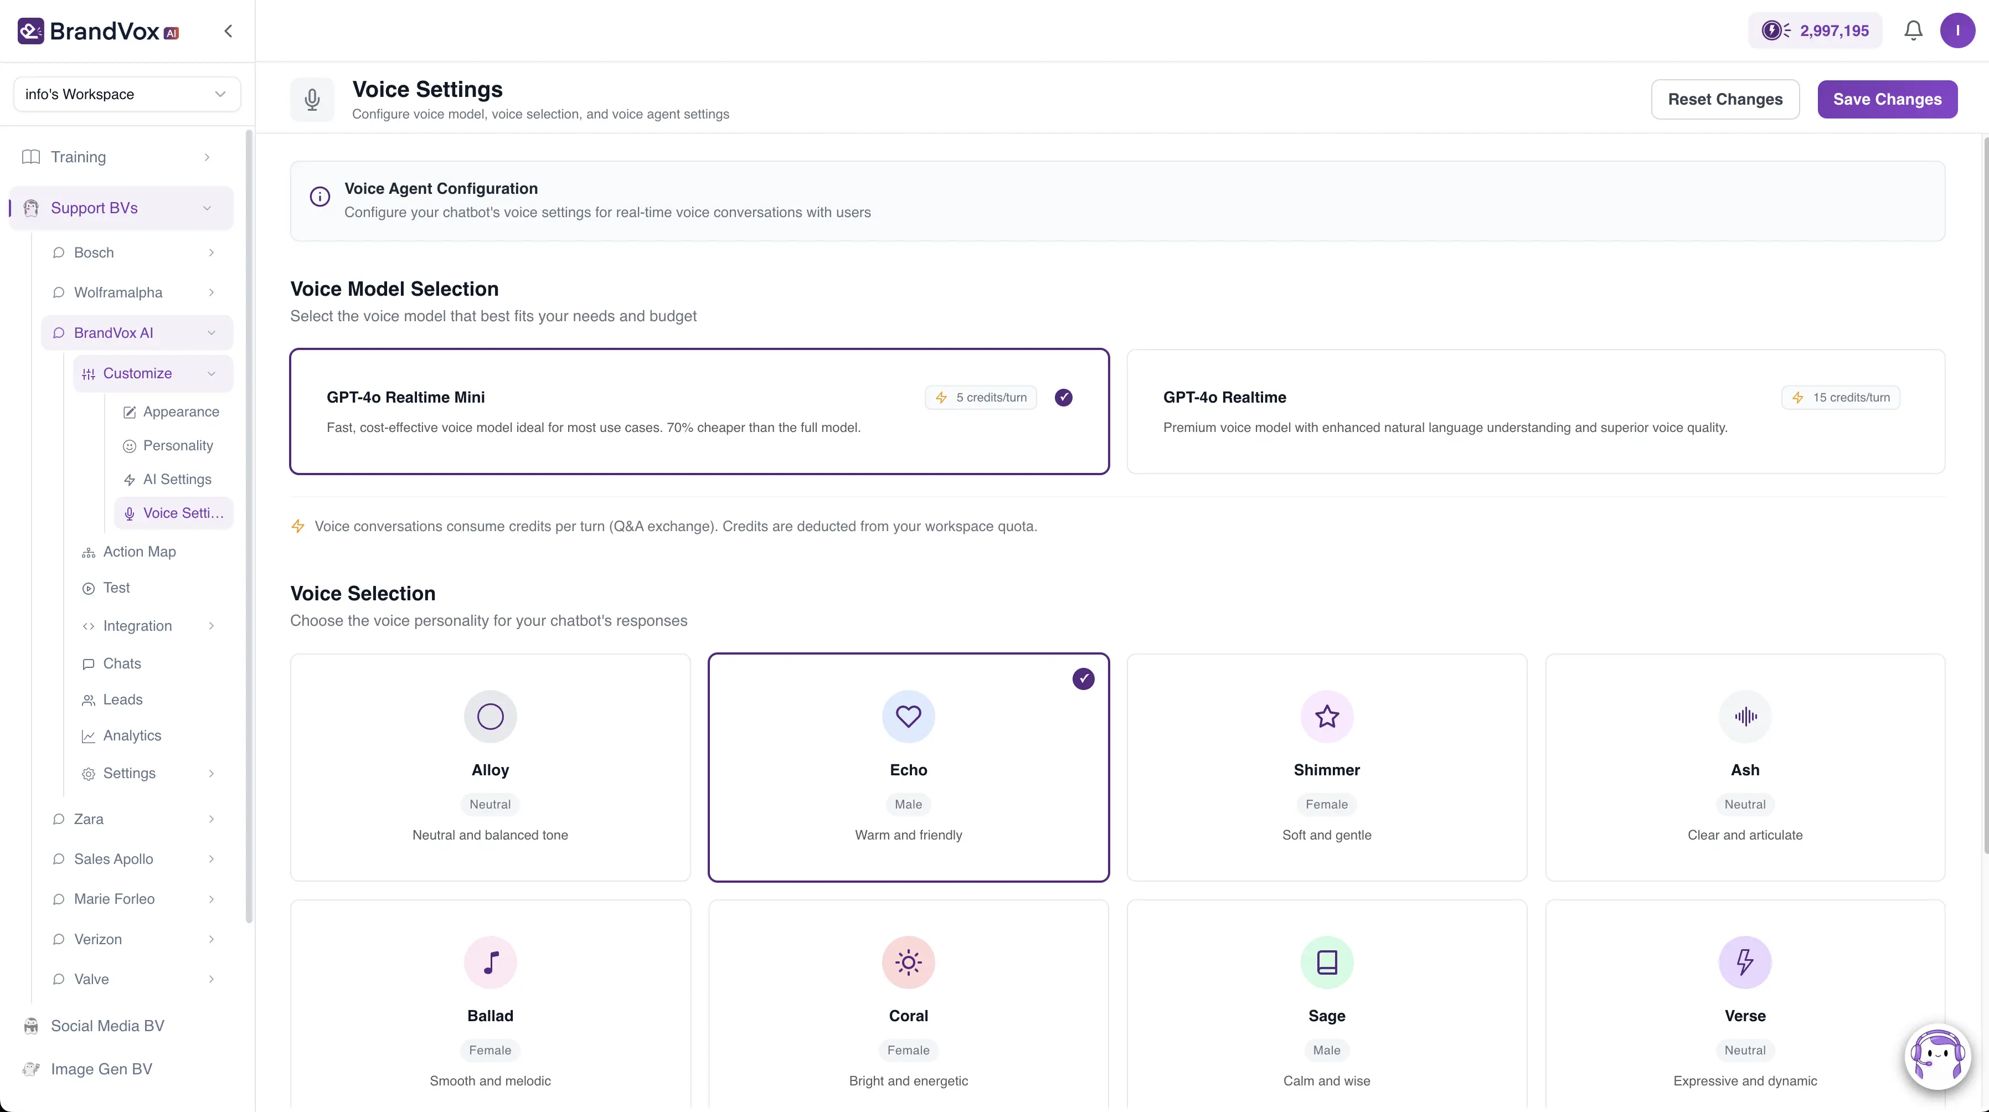Click the credits balance 2,997,195
Screen dimensions: 1989x1112
click(1815, 31)
